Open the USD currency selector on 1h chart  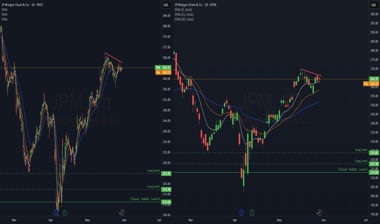[166, 5]
